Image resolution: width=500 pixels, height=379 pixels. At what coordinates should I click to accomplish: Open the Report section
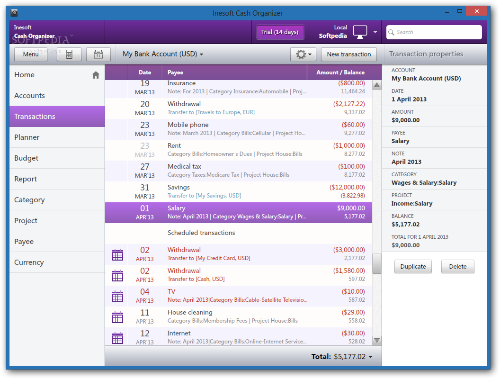point(57,179)
